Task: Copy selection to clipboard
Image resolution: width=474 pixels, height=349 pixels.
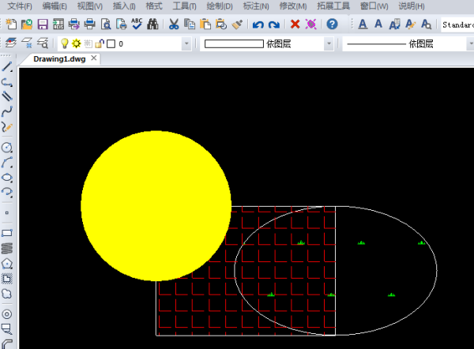Action: (190, 24)
